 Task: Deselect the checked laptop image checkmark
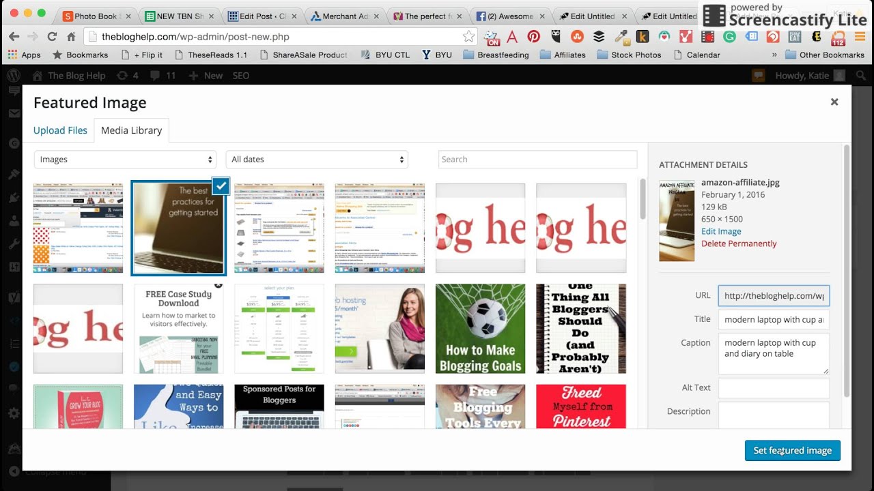221,185
